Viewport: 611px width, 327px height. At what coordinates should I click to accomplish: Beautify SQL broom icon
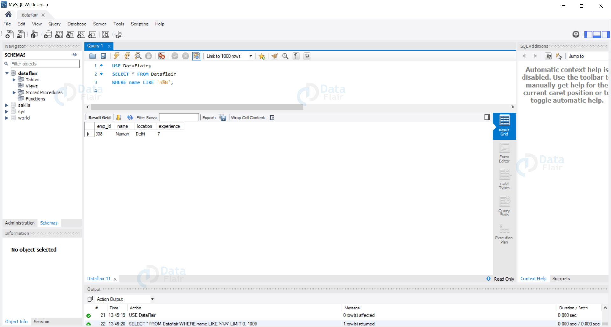click(x=275, y=56)
